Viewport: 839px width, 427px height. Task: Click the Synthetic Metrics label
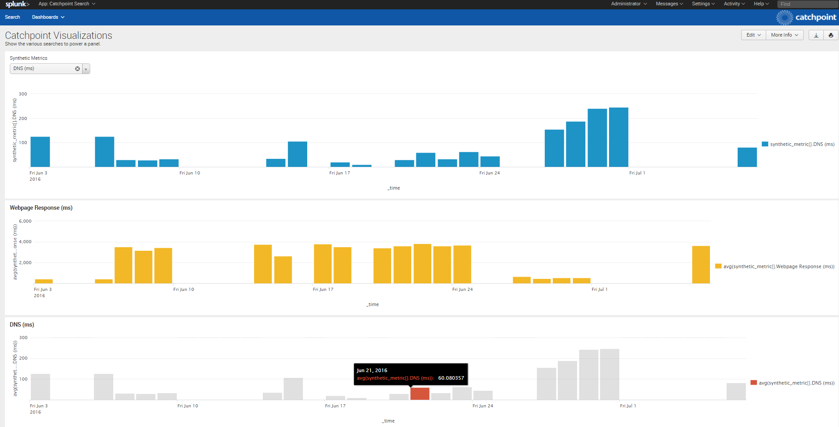pos(29,58)
